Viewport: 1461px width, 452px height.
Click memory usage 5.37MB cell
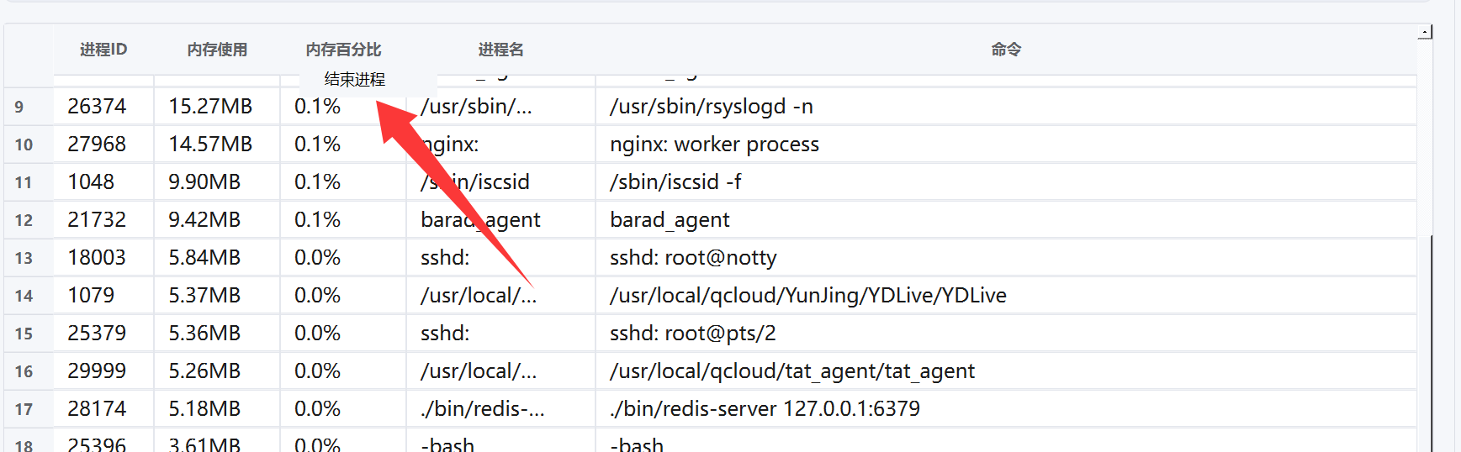click(217, 296)
